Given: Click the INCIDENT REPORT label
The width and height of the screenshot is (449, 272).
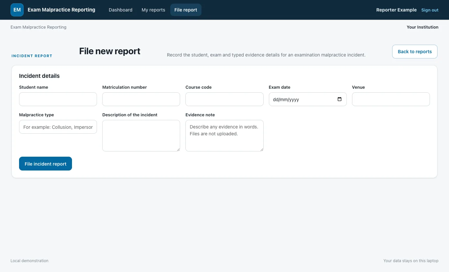Looking at the screenshot, I should 32,56.
